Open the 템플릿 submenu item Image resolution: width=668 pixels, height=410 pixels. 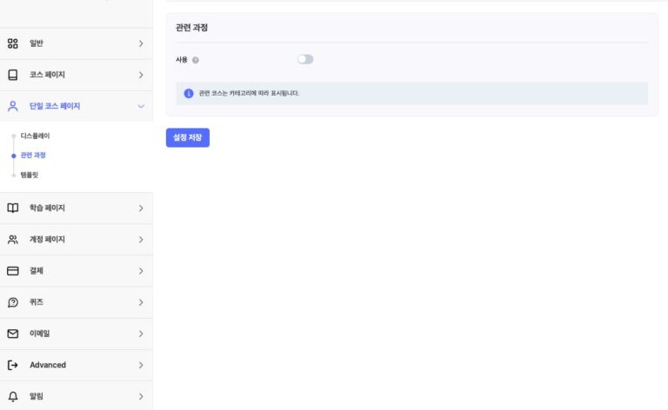(x=30, y=175)
